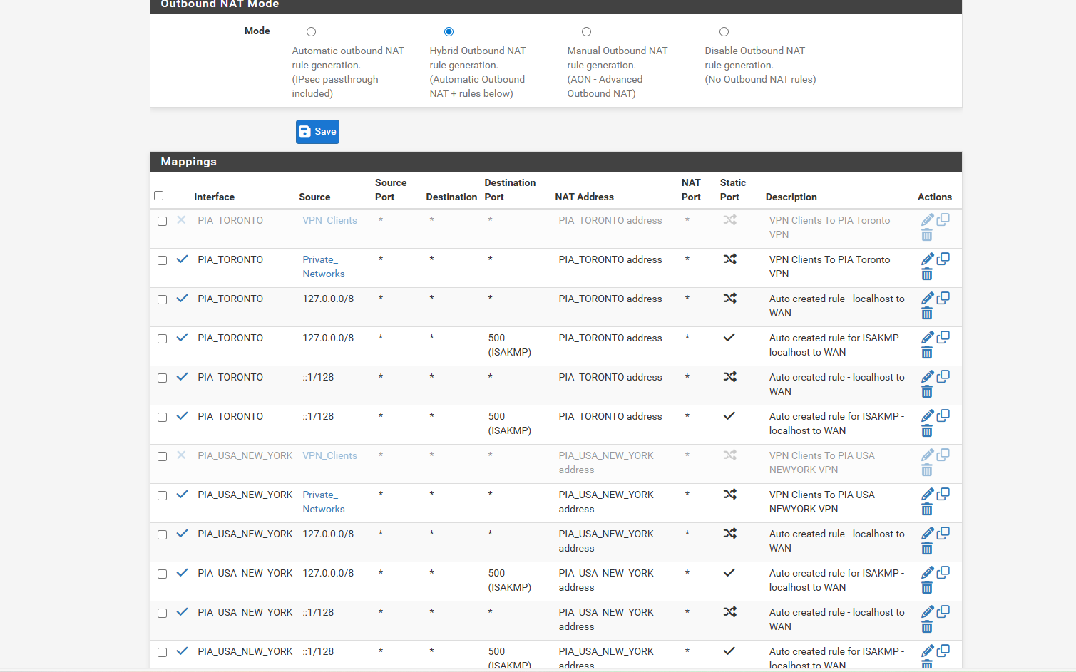Click 'PIA_TORONTO address' in the Private_Networks row
Screen dimensions: 1076x672
pyautogui.click(x=610, y=259)
